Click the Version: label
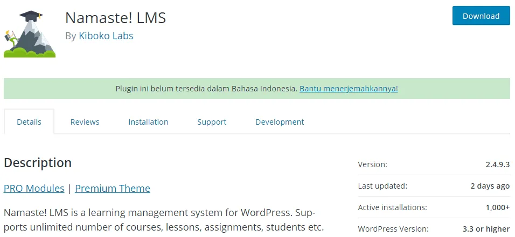 [372, 164]
